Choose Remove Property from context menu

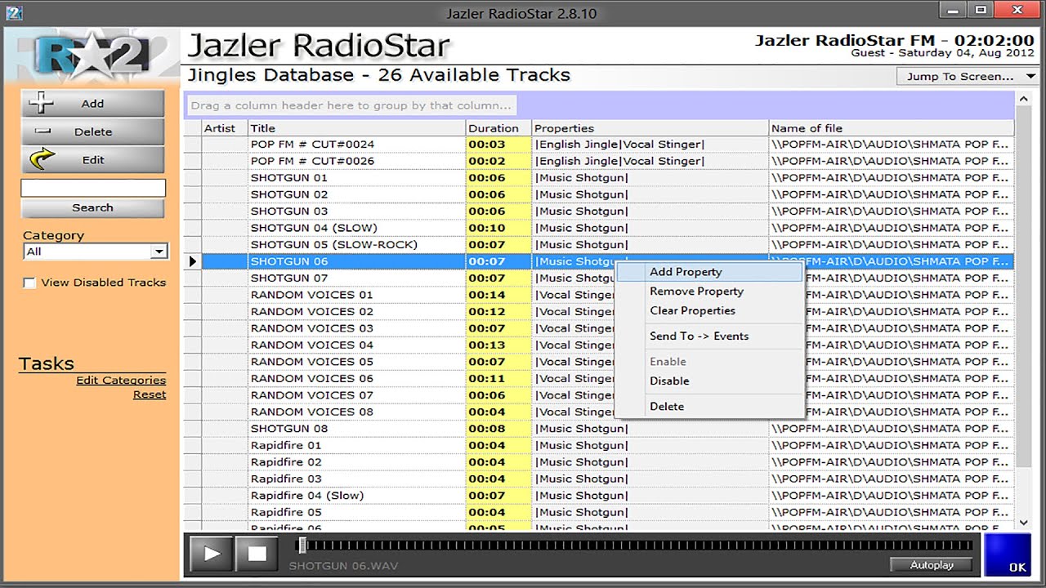coord(709,292)
